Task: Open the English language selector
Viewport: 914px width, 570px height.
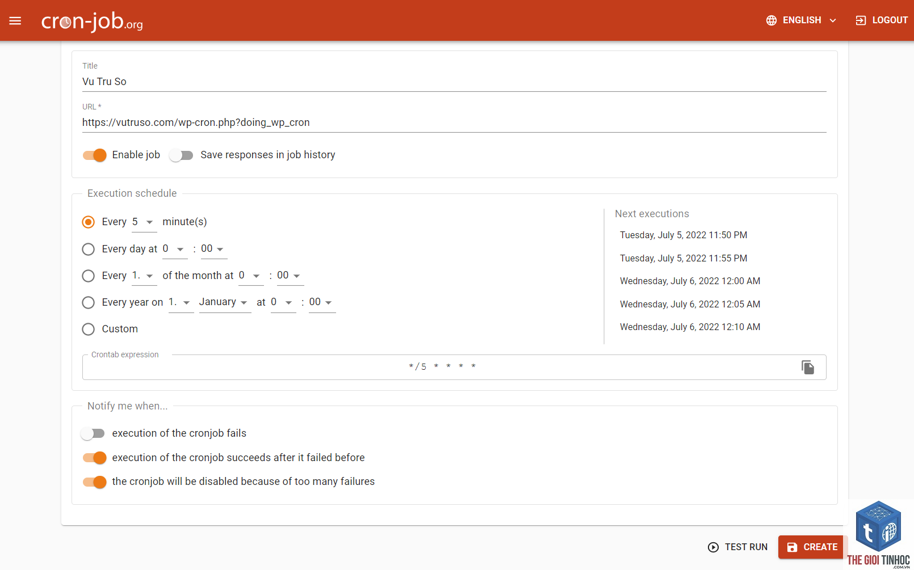Action: click(x=802, y=20)
